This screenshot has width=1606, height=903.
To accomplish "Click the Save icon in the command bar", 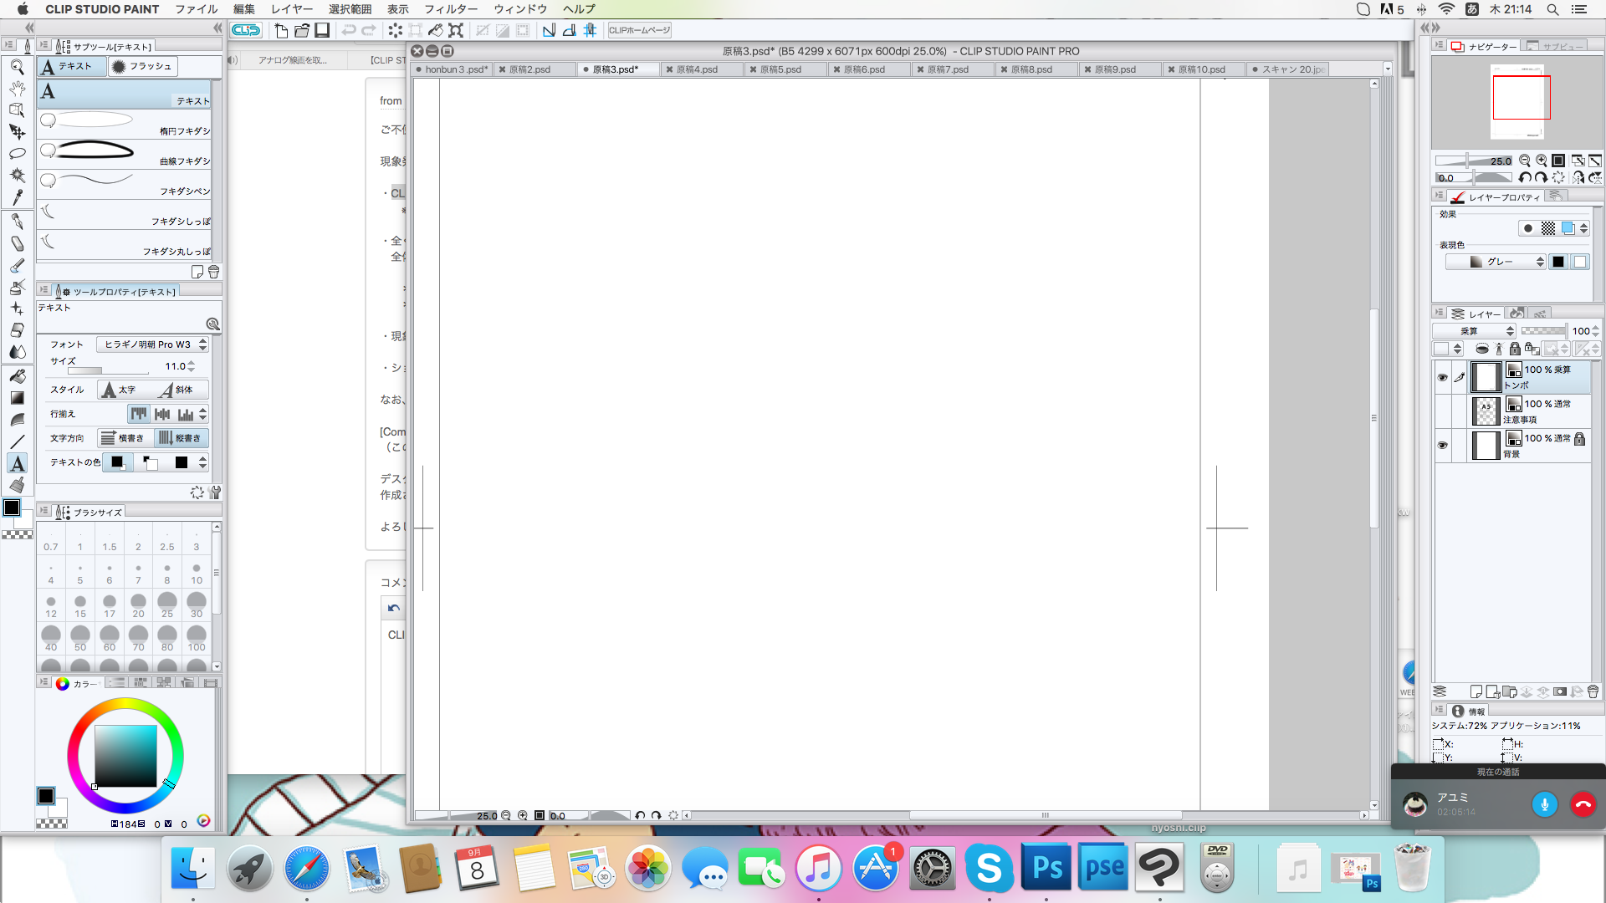I will click(x=322, y=31).
